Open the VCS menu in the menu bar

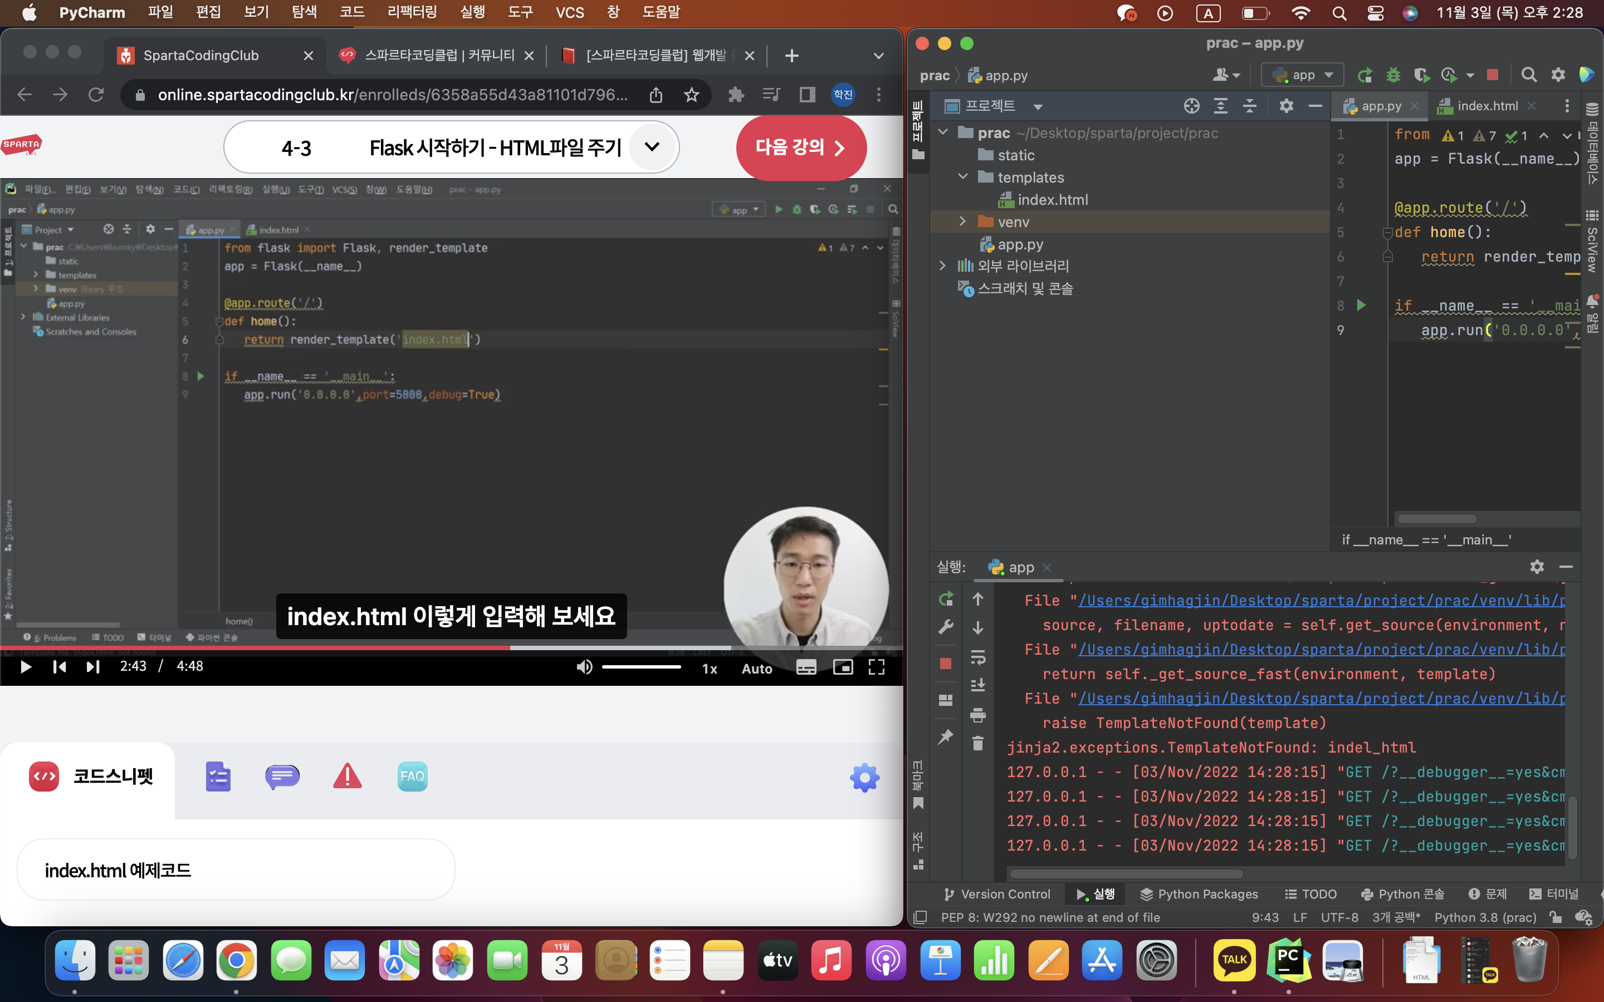[569, 12]
